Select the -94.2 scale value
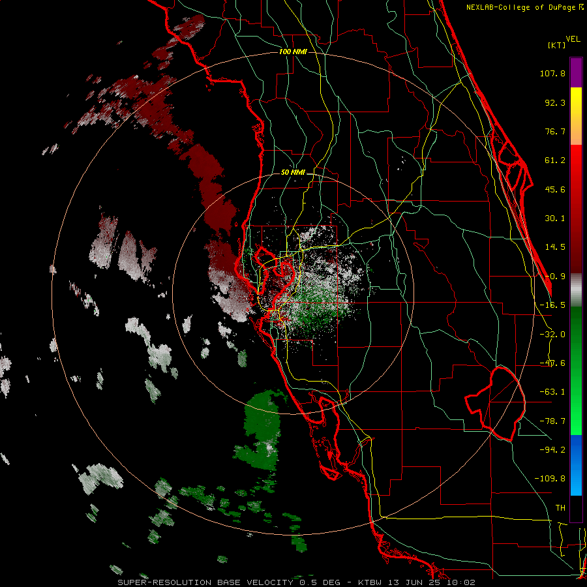This screenshot has width=587, height=587. point(552,449)
